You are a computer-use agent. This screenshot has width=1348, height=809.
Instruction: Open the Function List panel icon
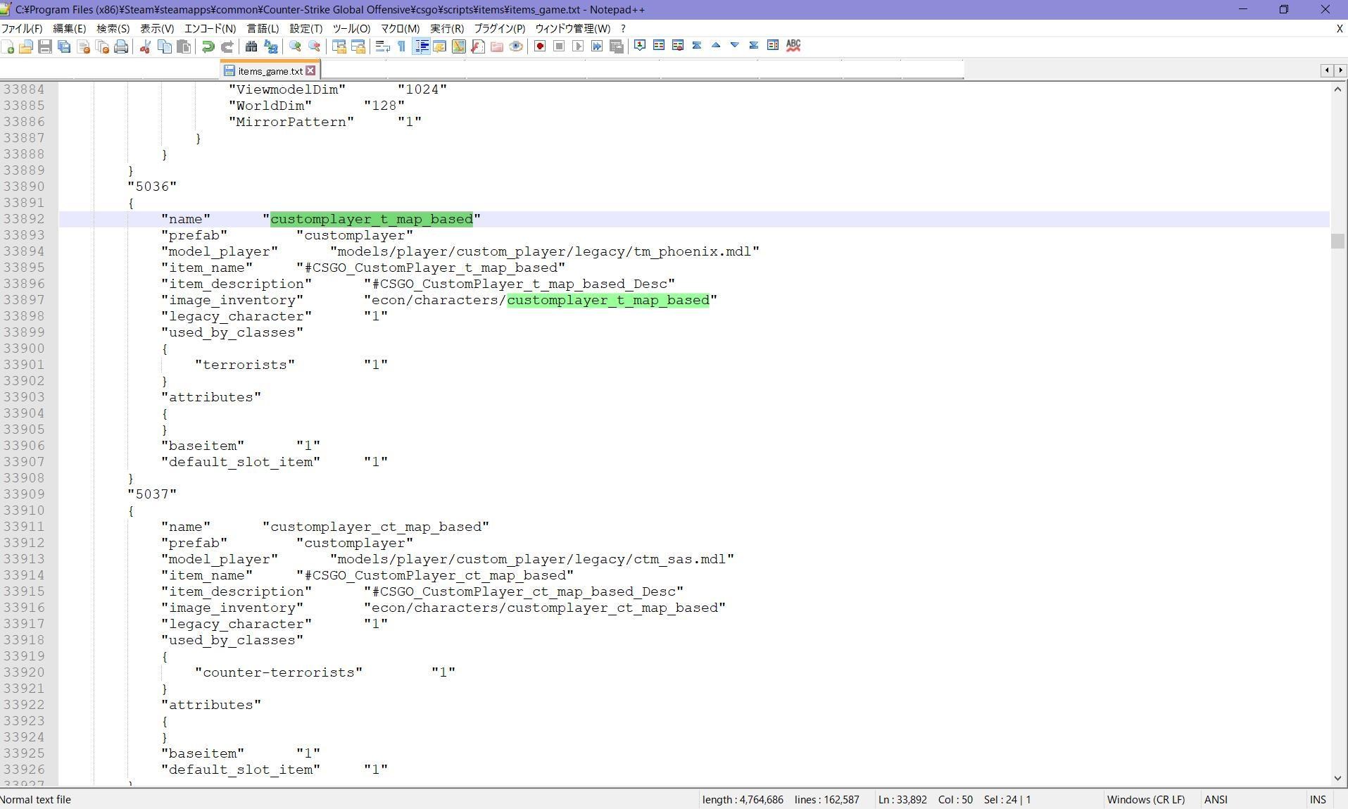click(x=478, y=46)
